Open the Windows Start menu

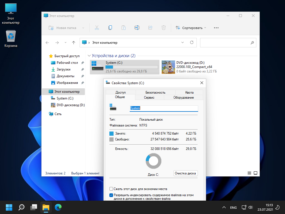click(9, 207)
